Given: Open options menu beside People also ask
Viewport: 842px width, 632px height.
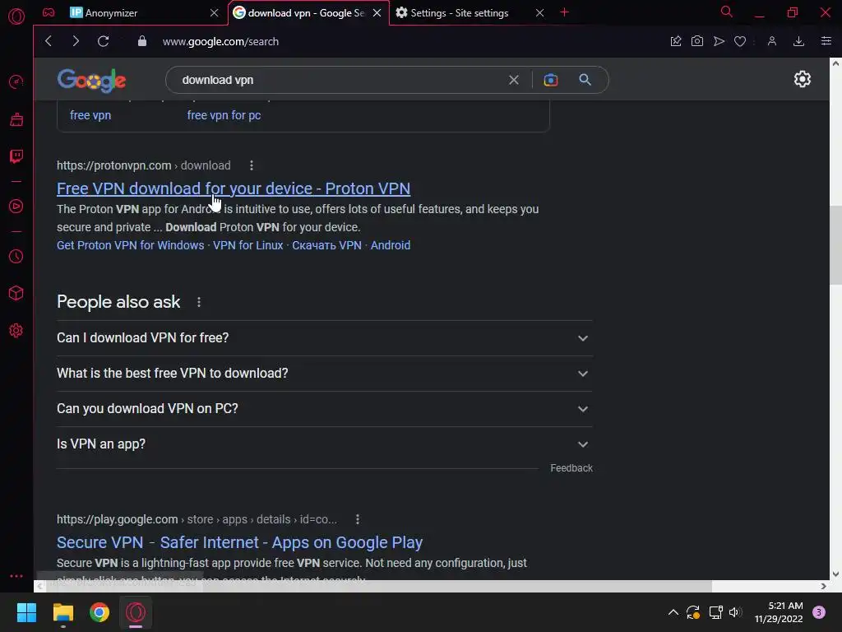Looking at the screenshot, I should pos(199,302).
